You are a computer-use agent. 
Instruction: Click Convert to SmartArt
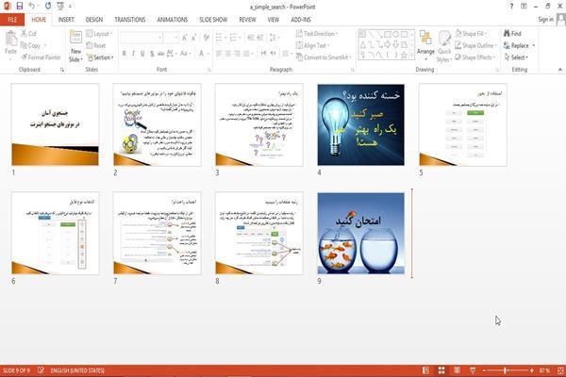[x=324, y=57]
